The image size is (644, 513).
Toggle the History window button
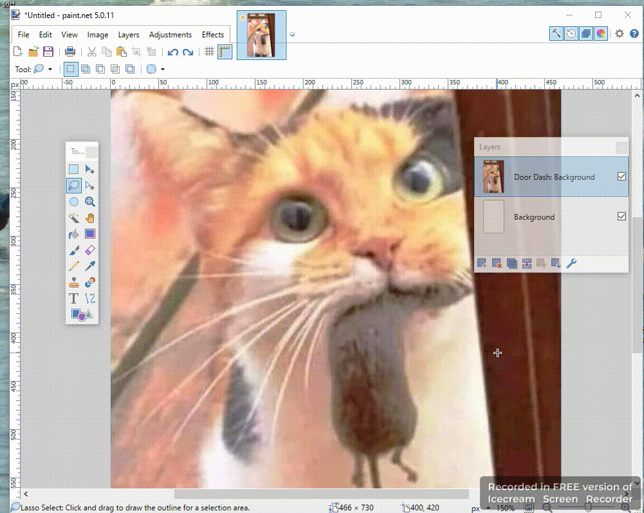pos(571,34)
